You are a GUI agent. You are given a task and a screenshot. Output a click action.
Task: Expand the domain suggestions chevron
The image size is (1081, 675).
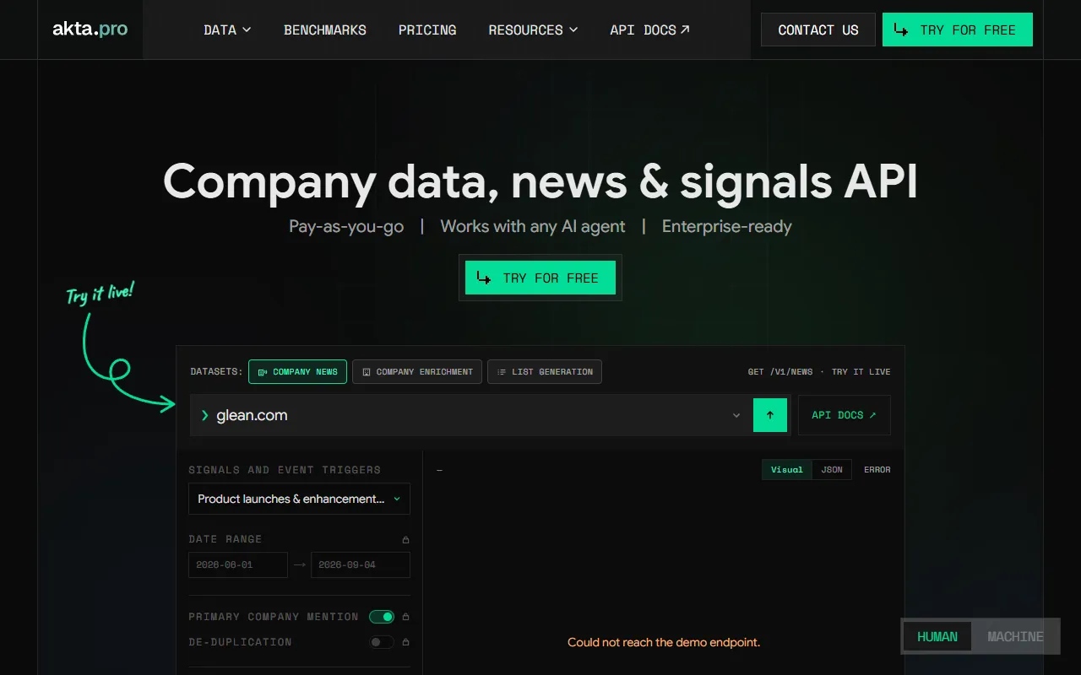tap(736, 415)
